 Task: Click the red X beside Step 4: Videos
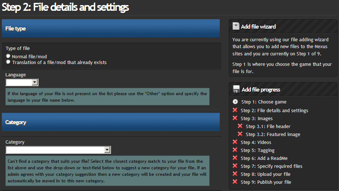click(x=235, y=142)
